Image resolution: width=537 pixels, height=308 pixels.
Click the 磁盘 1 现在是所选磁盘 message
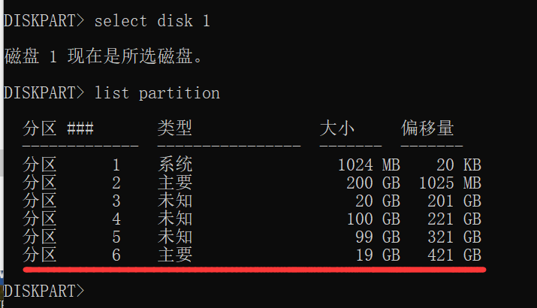104,56
